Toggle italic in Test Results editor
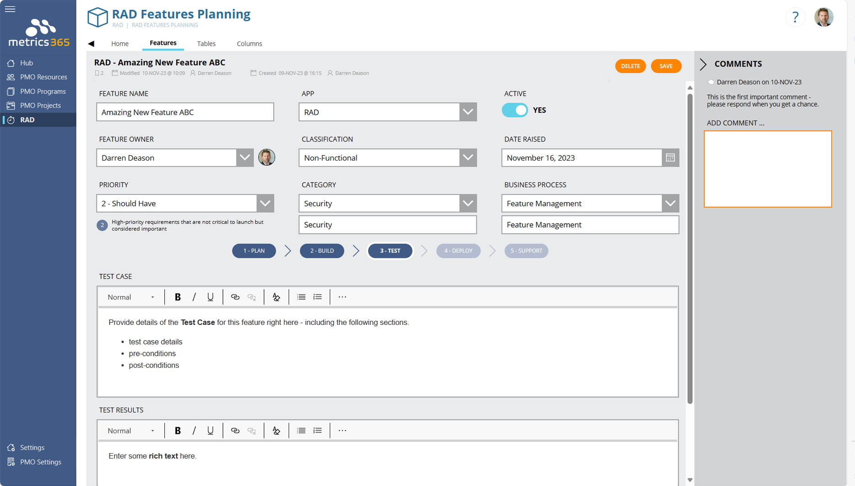The image size is (855, 486). coord(194,431)
